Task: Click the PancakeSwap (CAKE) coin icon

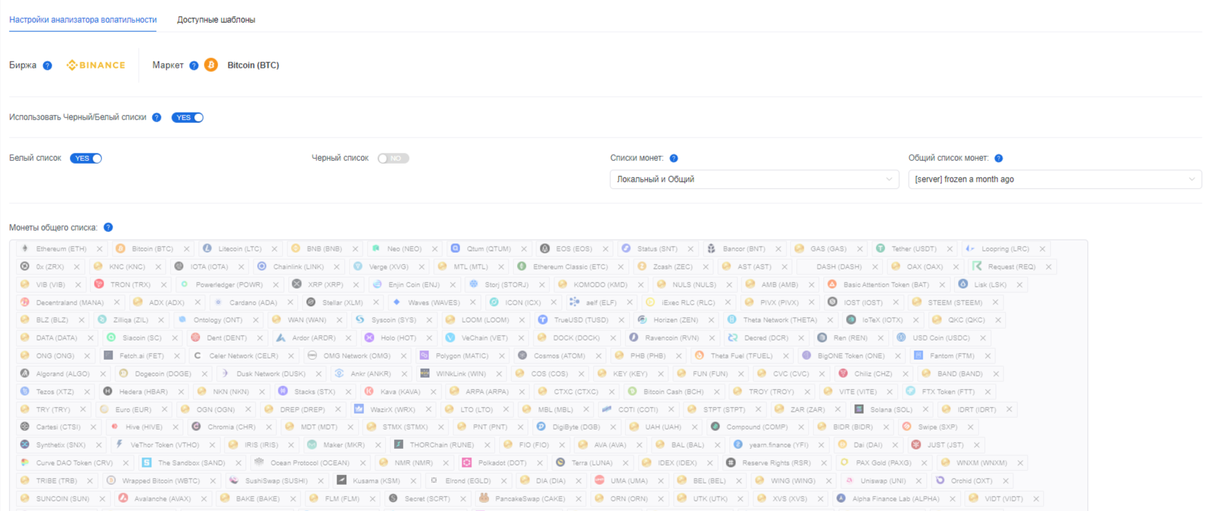Action: pyautogui.click(x=484, y=498)
